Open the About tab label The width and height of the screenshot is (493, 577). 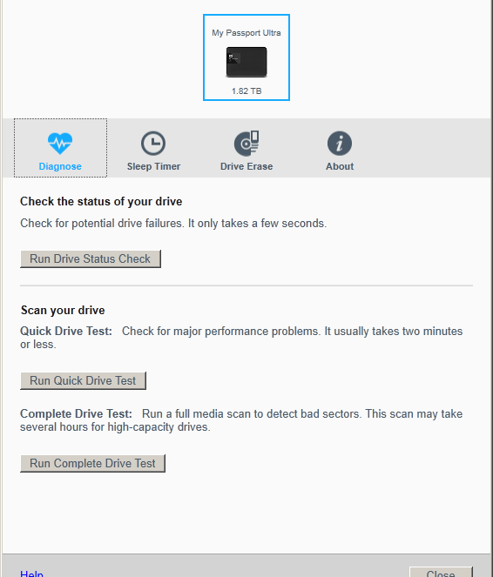coord(340,166)
